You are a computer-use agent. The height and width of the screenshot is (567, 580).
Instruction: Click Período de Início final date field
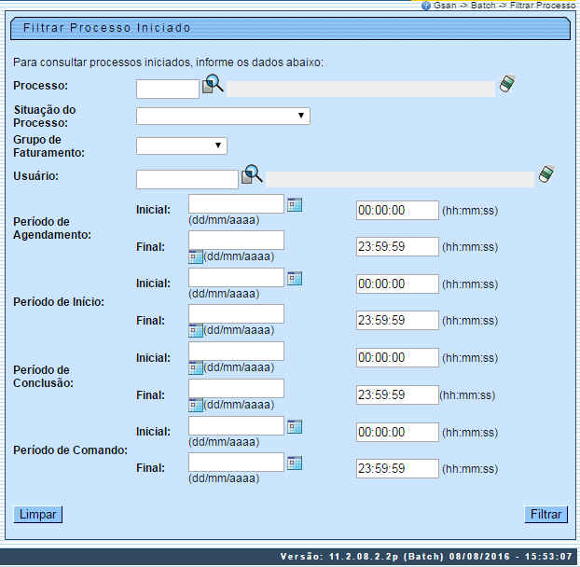(x=236, y=313)
